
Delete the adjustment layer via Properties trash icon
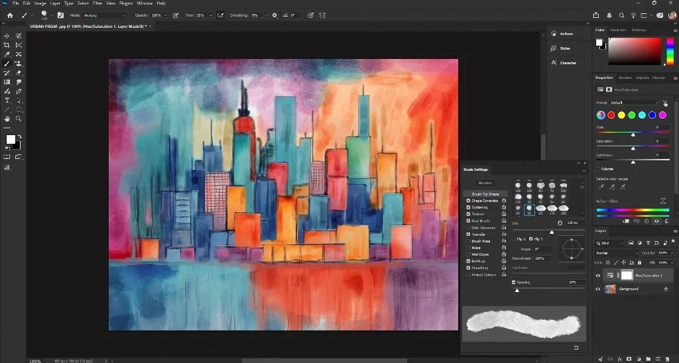coord(667,221)
